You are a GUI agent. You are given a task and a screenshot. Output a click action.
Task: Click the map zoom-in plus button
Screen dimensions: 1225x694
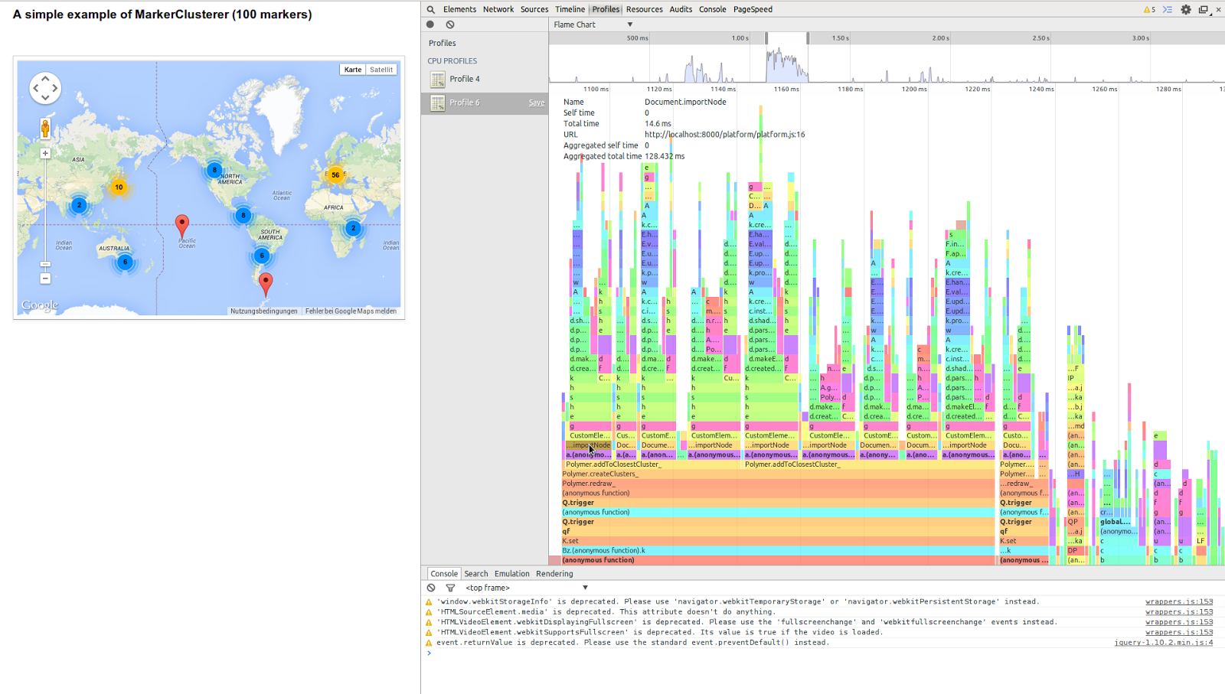click(x=45, y=153)
